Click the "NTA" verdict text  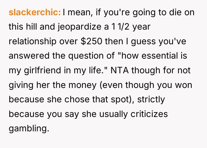click(x=120, y=70)
